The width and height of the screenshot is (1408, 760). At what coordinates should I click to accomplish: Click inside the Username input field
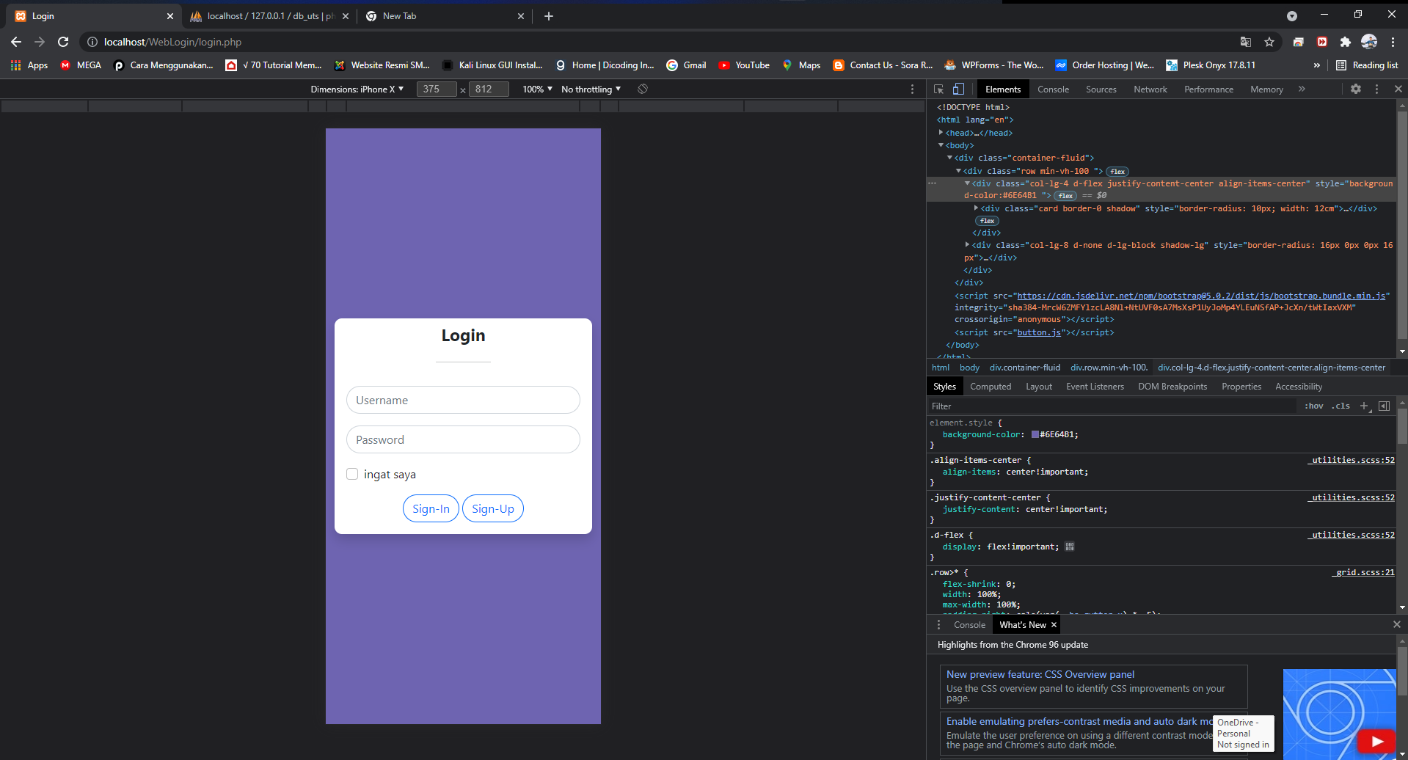click(x=462, y=400)
